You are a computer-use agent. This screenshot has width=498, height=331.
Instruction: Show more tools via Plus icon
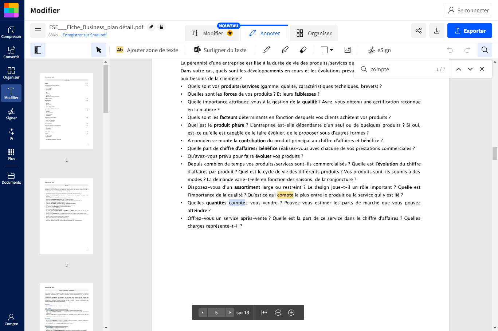pos(11,154)
